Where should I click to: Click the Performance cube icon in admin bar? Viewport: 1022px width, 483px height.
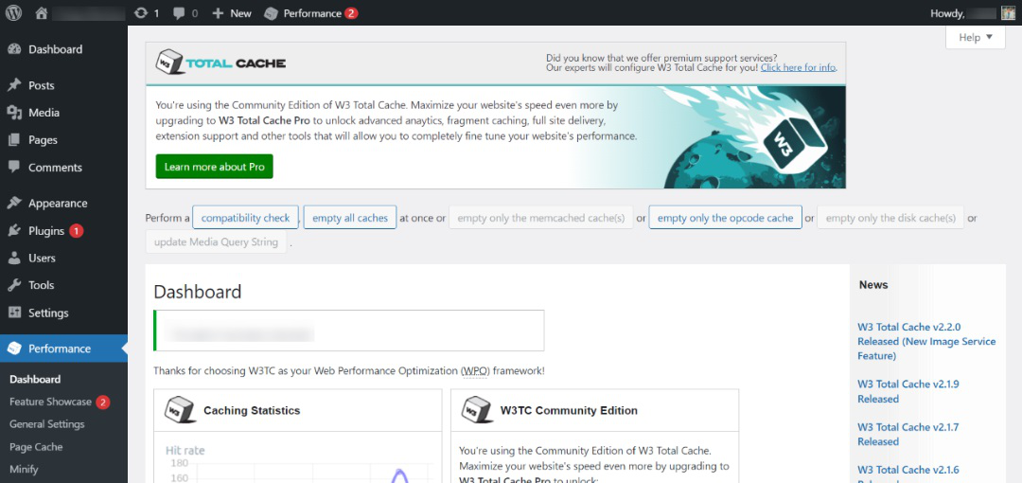[x=272, y=13]
